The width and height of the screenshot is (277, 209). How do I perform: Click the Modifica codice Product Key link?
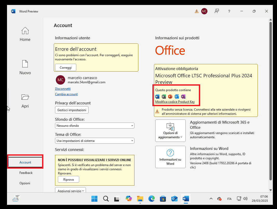(x=175, y=102)
